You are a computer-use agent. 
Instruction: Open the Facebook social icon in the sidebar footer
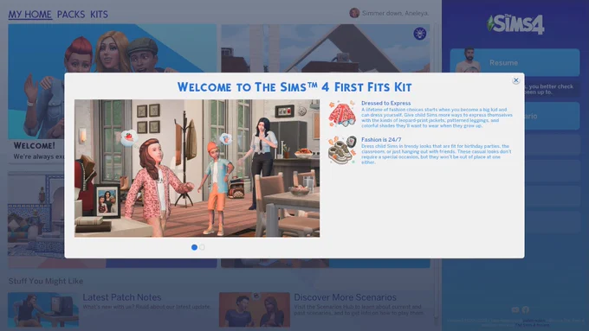pos(526,309)
